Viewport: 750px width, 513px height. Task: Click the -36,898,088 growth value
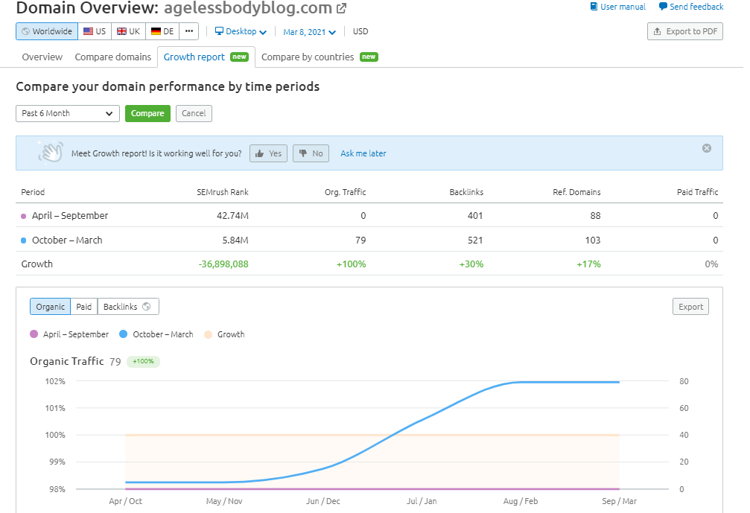pos(223,264)
